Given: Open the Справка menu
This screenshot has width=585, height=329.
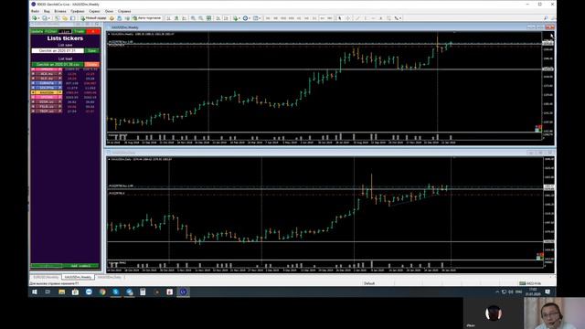Looking at the screenshot, I should [x=124, y=11].
